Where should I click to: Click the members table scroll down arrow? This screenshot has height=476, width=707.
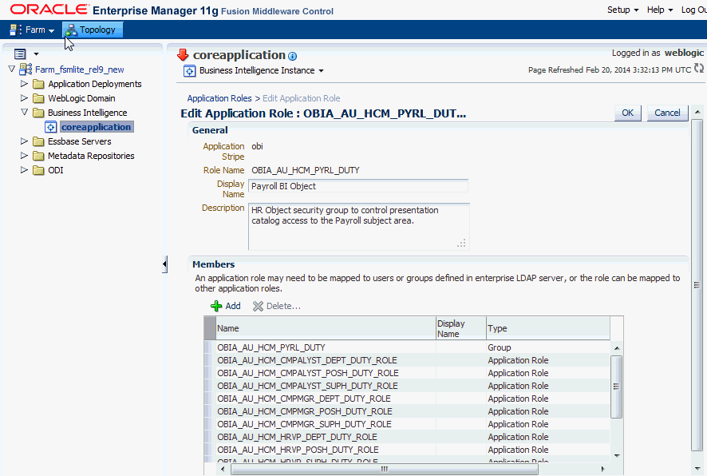tap(616, 456)
